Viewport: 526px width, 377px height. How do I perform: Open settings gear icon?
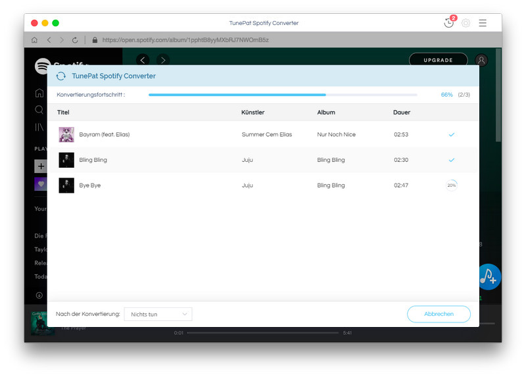point(466,23)
